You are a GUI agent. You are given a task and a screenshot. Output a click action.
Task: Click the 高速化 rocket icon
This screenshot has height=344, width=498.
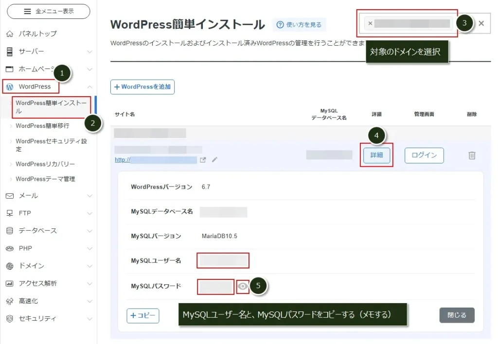click(10, 301)
